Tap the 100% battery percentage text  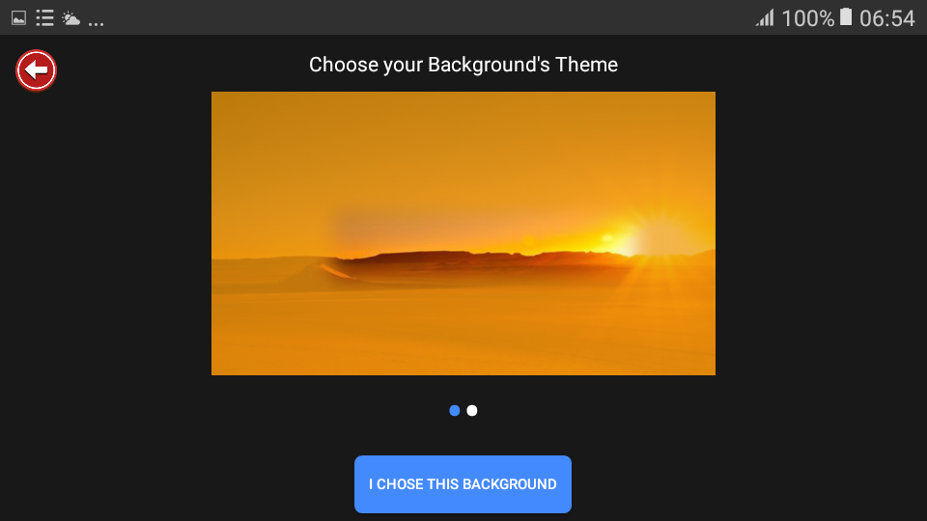[x=807, y=18]
